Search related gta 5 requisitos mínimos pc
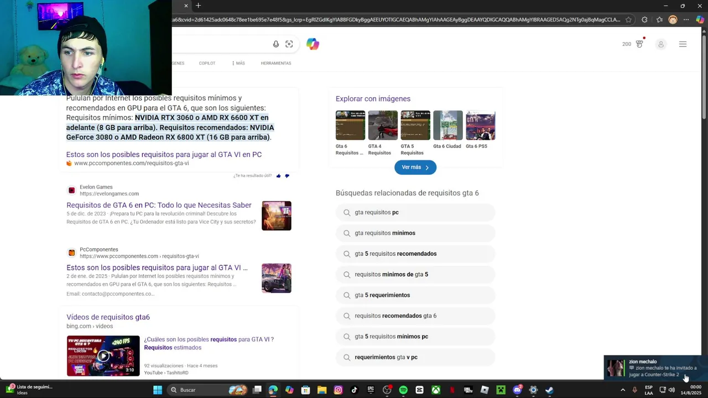The image size is (708, 398). (x=415, y=337)
